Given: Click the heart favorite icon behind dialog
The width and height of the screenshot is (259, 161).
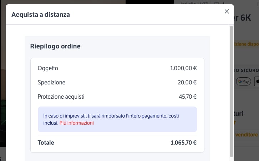Looking at the screenshot, I should (216, 3).
